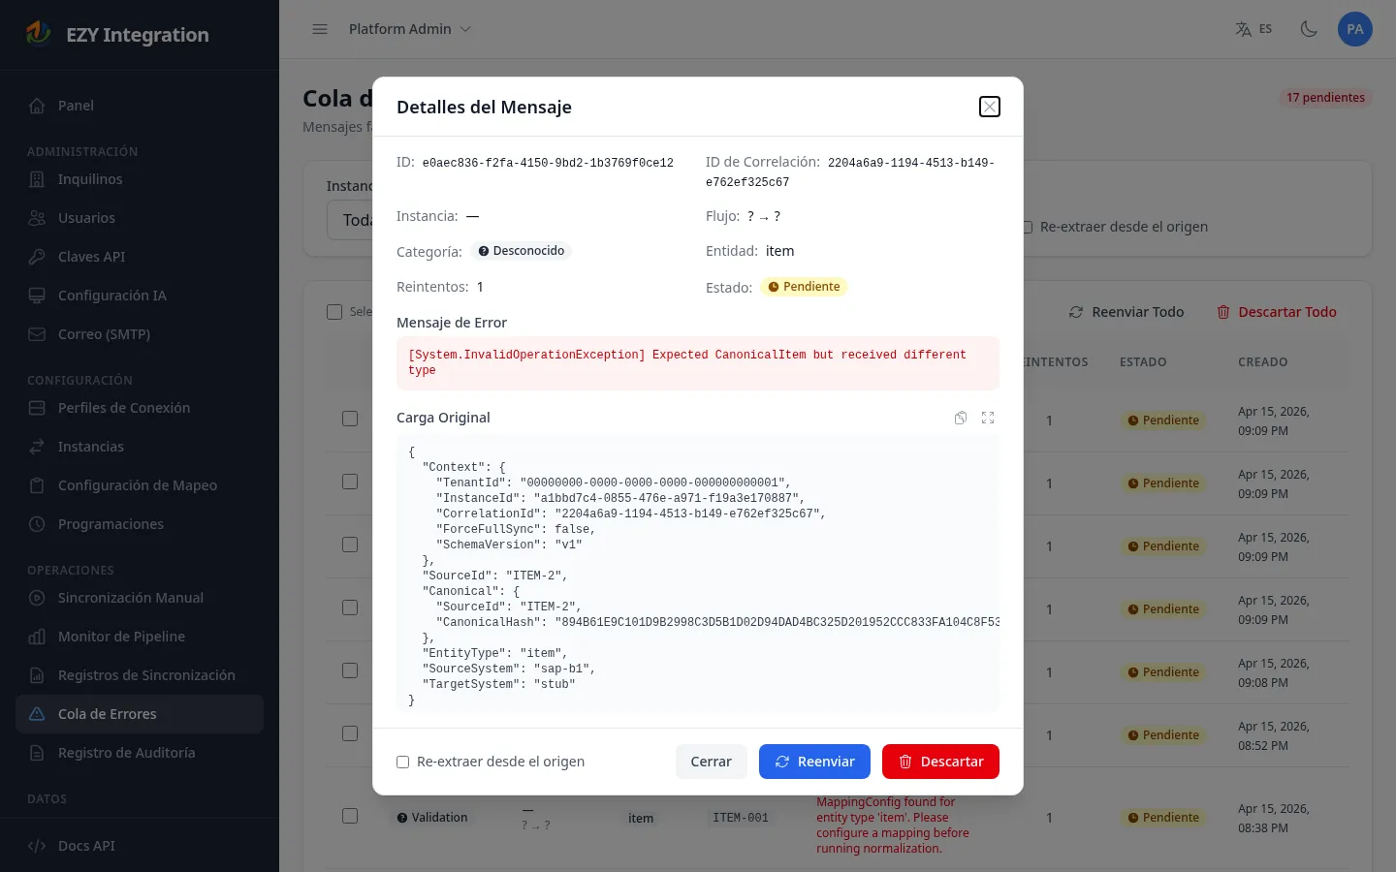Select the row checkbox for the 09:08 PM row

pyautogui.click(x=350, y=670)
